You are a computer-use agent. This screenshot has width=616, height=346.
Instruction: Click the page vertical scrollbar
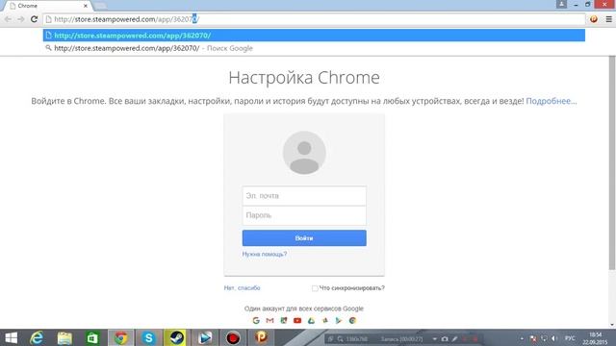coord(612,162)
